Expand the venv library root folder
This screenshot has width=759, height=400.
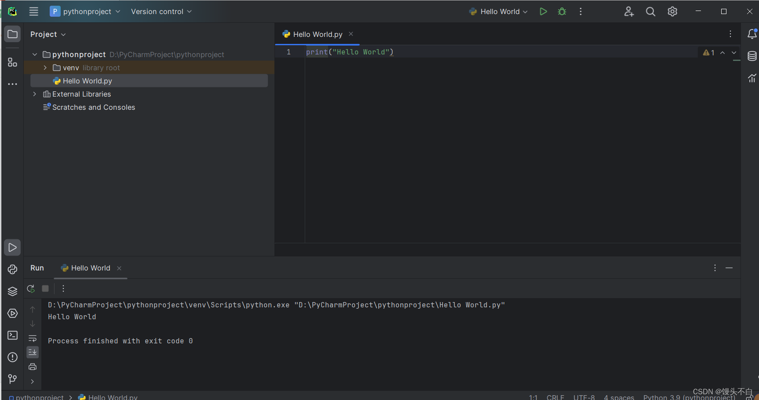pos(44,68)
